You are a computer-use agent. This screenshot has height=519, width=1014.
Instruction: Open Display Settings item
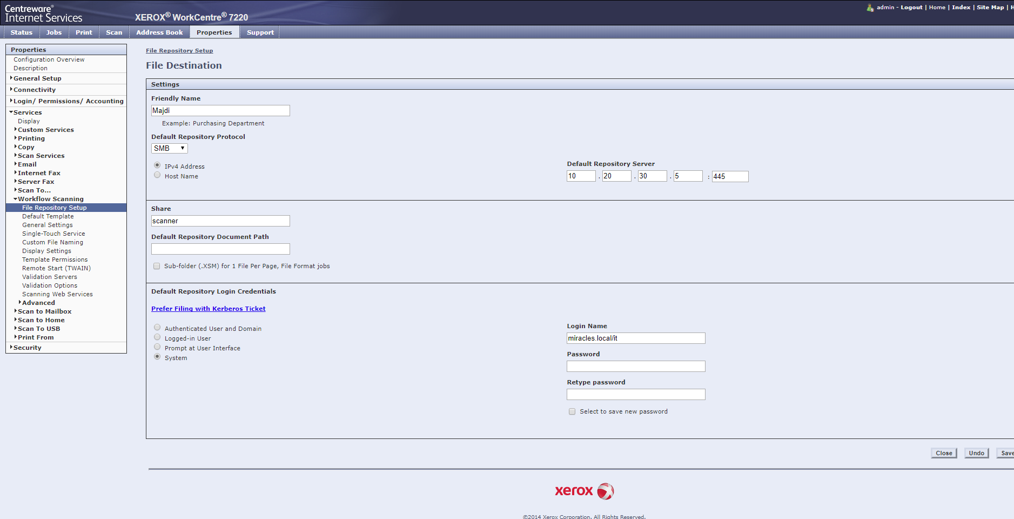pyautogui.click(x=46, y=251)
